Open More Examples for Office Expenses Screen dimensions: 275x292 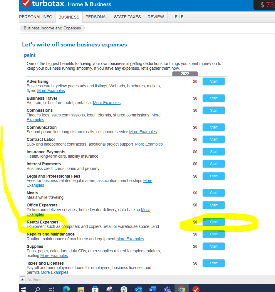pyautogui.click(x=145, y=210)
